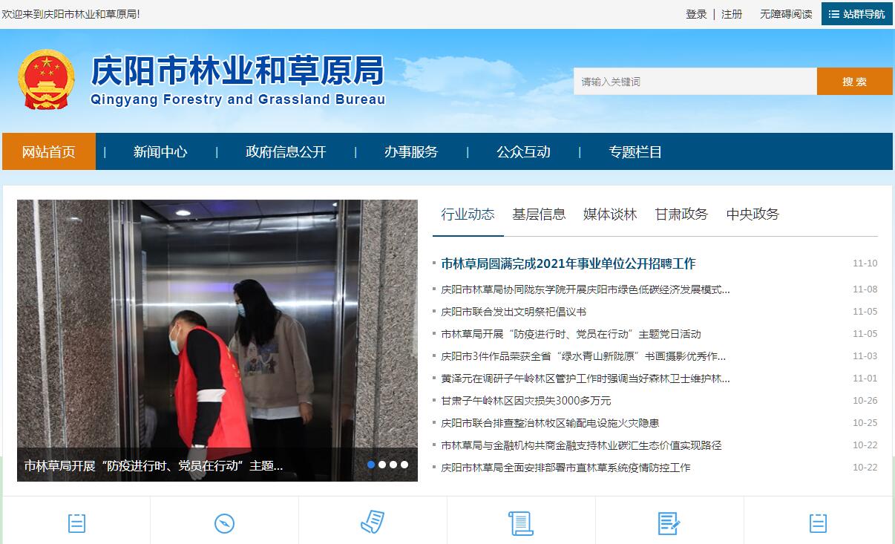Click the 登录 link
Screen dimensions: 895x544
(696, 14)
